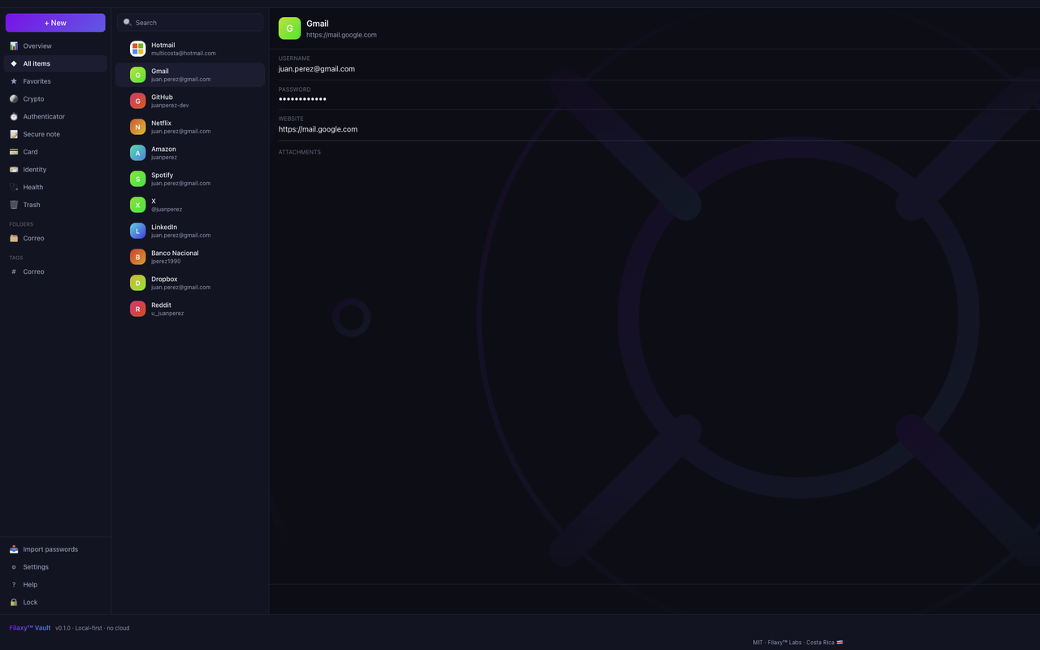Click the Dropbox avatar icon
The image size is (1040, 650).
click(x=138, y=283)
